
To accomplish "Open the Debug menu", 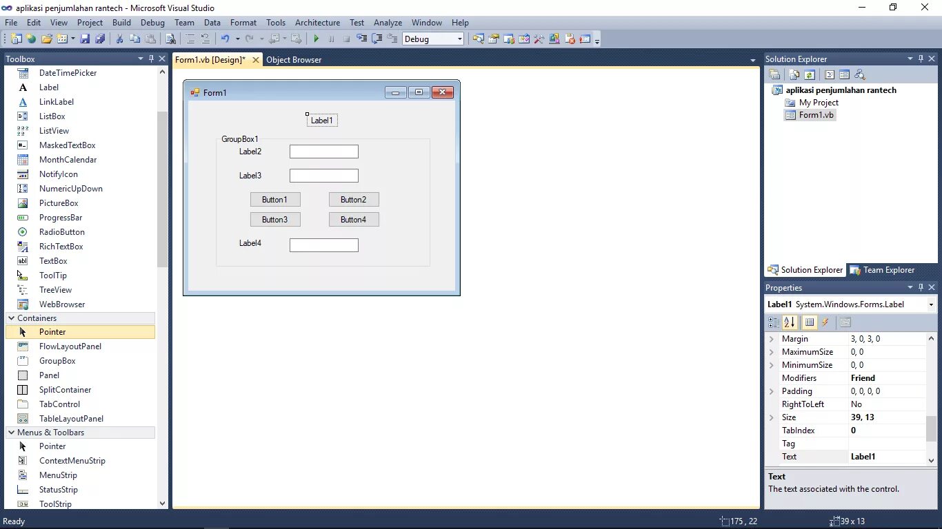I will coord(152,22).
